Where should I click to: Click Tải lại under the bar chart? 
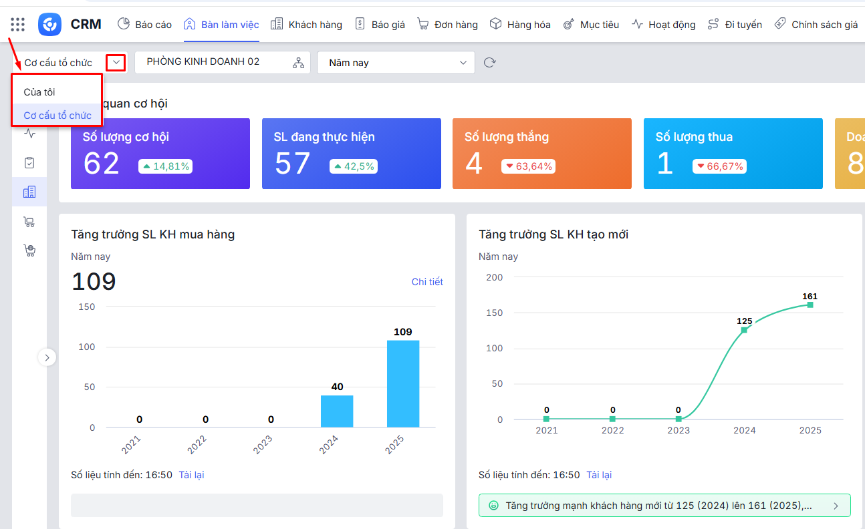[x=191, y=475]
